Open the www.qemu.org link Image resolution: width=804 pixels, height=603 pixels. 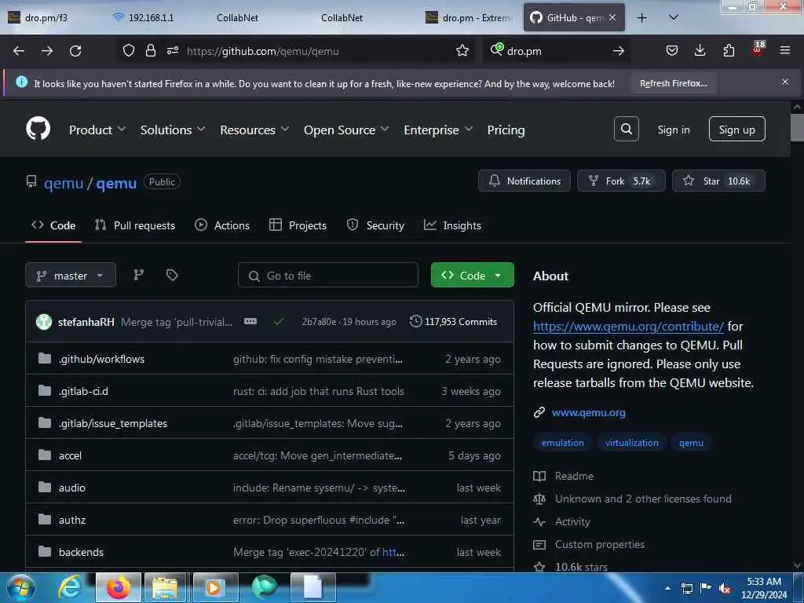pos(588,412)
